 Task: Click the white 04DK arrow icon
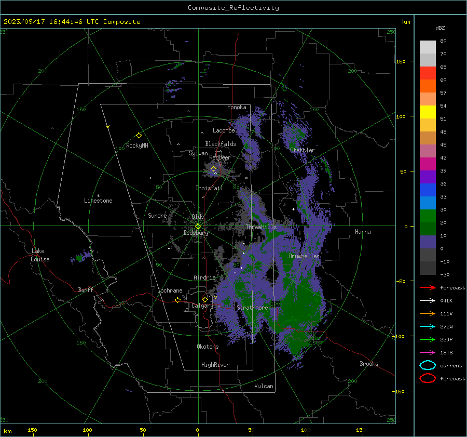428,300
